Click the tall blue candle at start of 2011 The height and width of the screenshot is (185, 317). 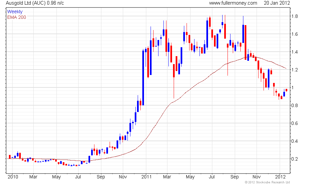143,78
